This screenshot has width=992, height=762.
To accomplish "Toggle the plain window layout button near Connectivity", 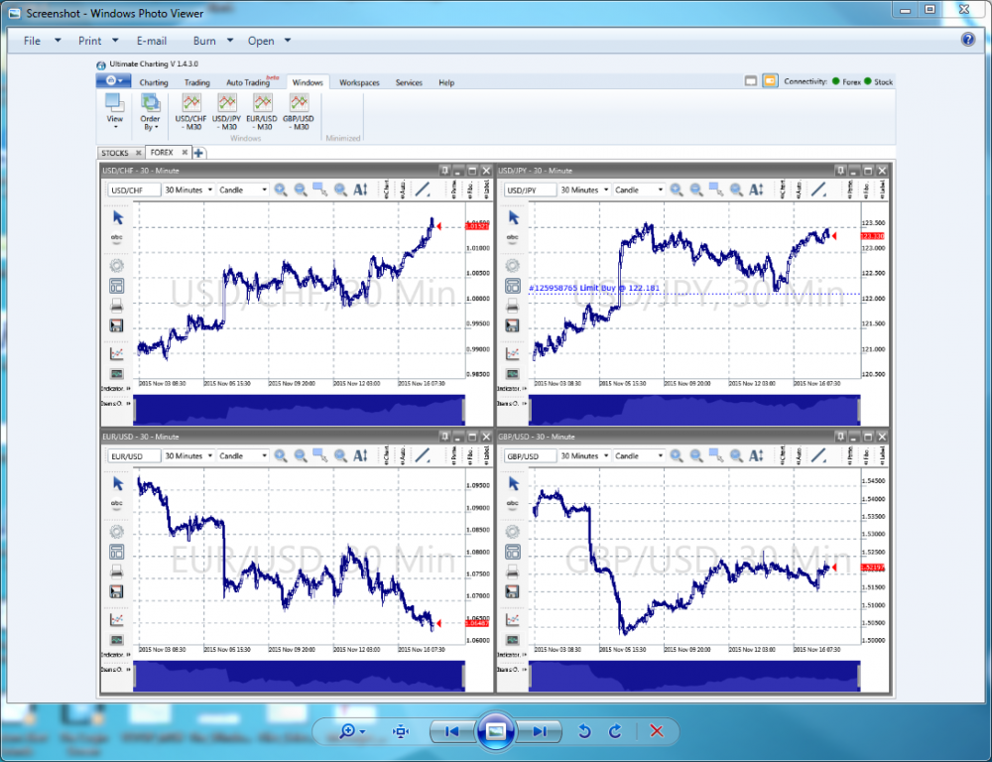I will 751,81.
